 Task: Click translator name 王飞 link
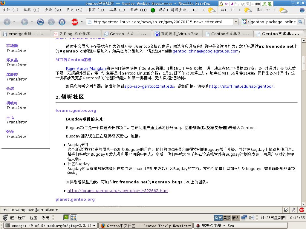tap(10, 117)
